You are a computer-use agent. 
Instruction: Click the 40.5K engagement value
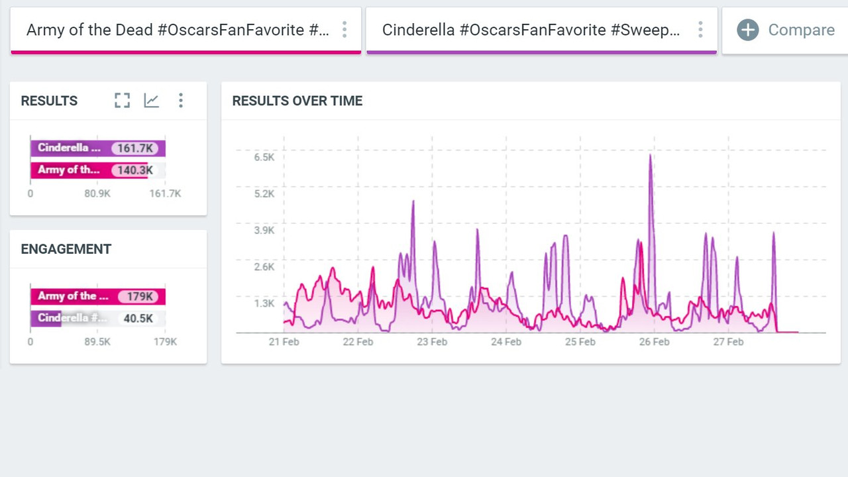point(138,319)
